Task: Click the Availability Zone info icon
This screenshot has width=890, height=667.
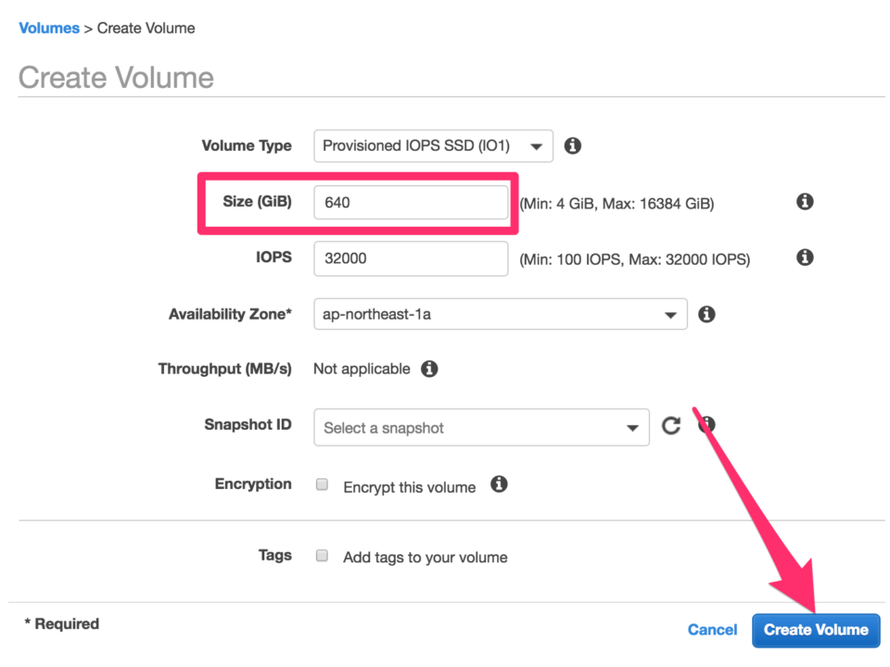Action: (706, 314)
